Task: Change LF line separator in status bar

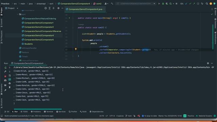Action: (107, 116)
